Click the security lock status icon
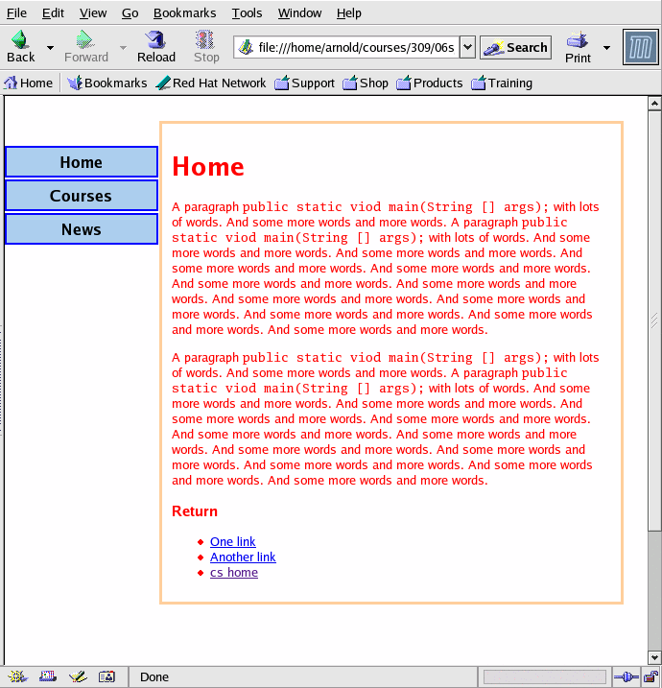This screenshot has height=688, width=662. tap(651, 677)
